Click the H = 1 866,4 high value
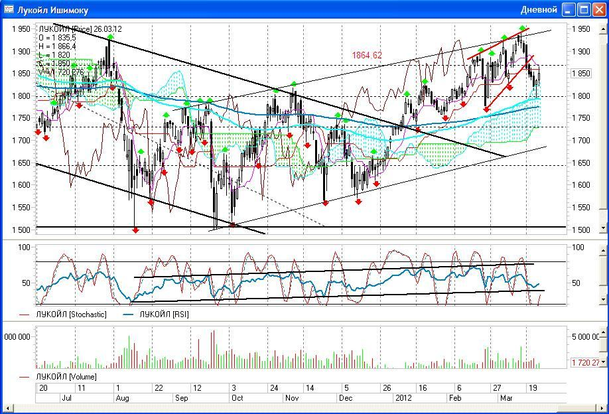This screenshot has height=414, width=609. click(x=57, y=46)
